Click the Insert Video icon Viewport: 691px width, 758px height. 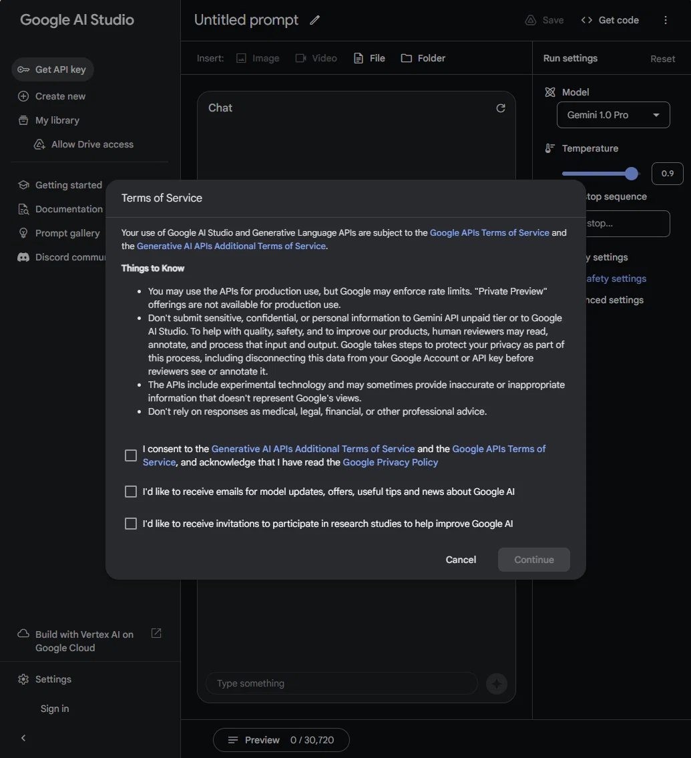[300, 58]
